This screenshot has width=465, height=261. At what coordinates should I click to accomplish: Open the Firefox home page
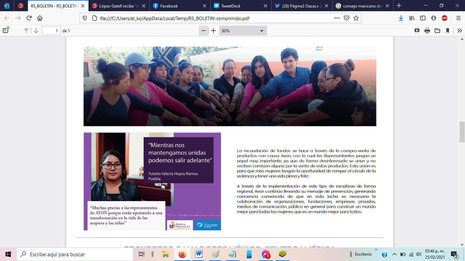[x=40, y=18]
